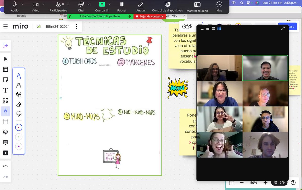The width and height of the screenshot is (302, 190).
Task: Switch Zoom panel to gallery grid view
Action: 219,29
